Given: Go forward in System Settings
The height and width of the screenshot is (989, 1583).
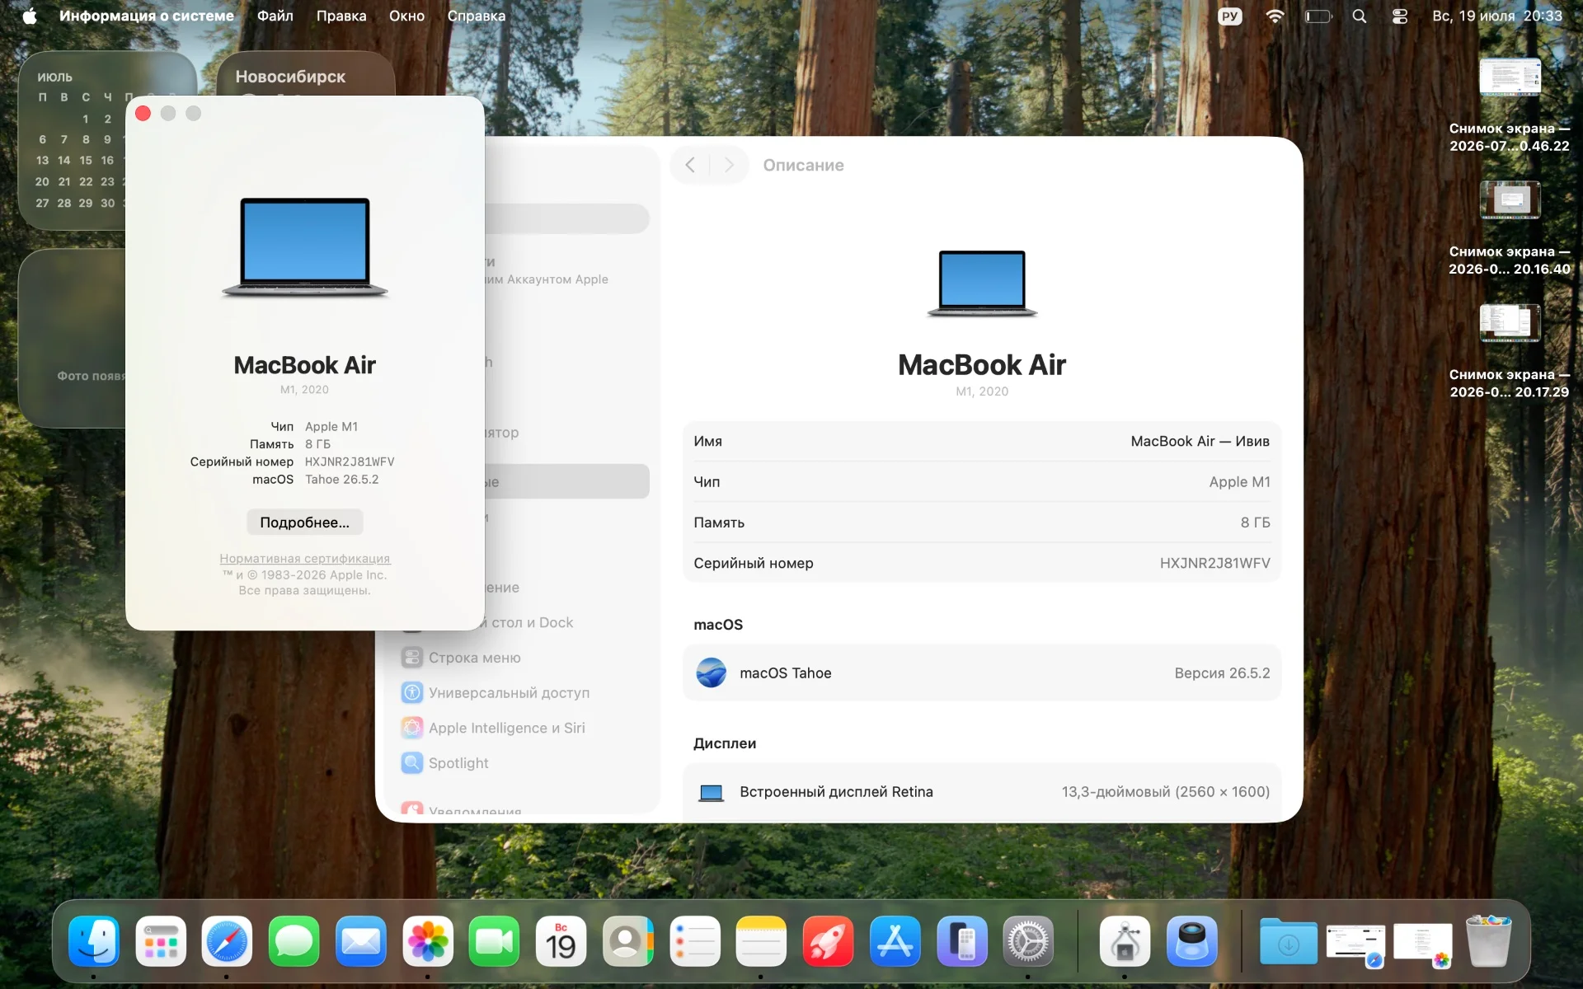Looking at the screenshot, I should 729,165.
